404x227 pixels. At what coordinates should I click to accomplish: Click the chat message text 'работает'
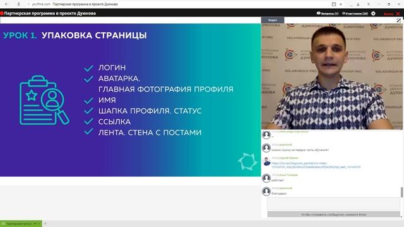tap(278, 180)
